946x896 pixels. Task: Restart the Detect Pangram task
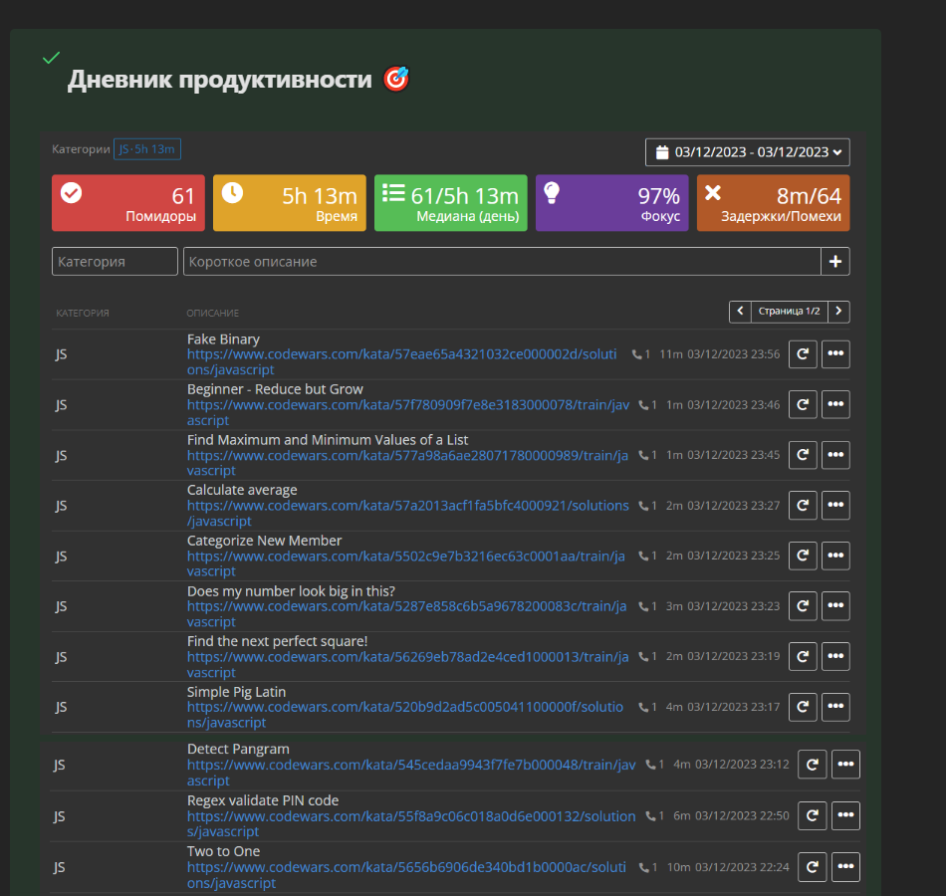[813, 765]
